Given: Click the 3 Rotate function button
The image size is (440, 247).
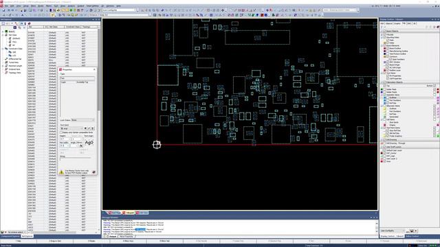Looking at the screenshot, I should tap(91, 241).
